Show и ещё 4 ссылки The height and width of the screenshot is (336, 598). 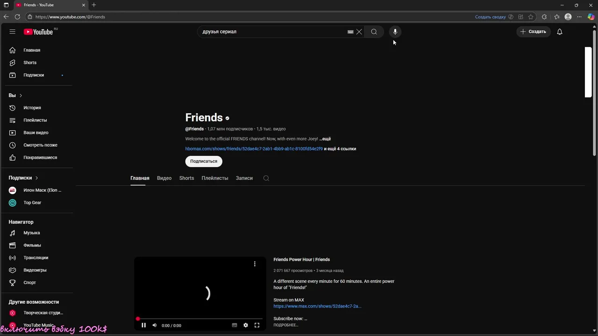340,149
